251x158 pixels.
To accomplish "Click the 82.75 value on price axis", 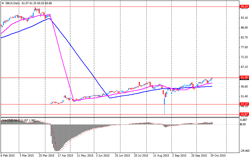I will click(x=244, y=37).
